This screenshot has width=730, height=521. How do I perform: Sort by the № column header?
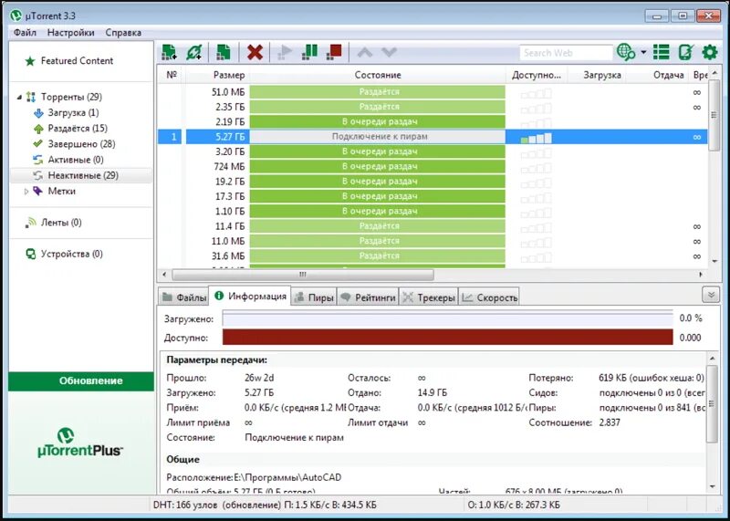click(172, 75)
